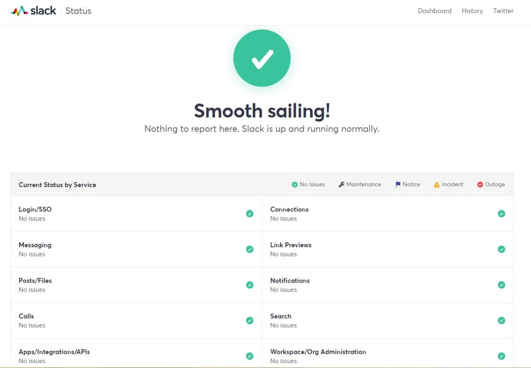Viewport: 531px width, 368px height.
Task: Select the Calls service entry
Action: coord(136,321)
